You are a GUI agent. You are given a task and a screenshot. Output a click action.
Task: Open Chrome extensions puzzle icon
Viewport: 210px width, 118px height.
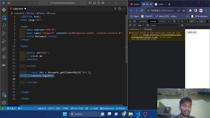pos(190,10)
